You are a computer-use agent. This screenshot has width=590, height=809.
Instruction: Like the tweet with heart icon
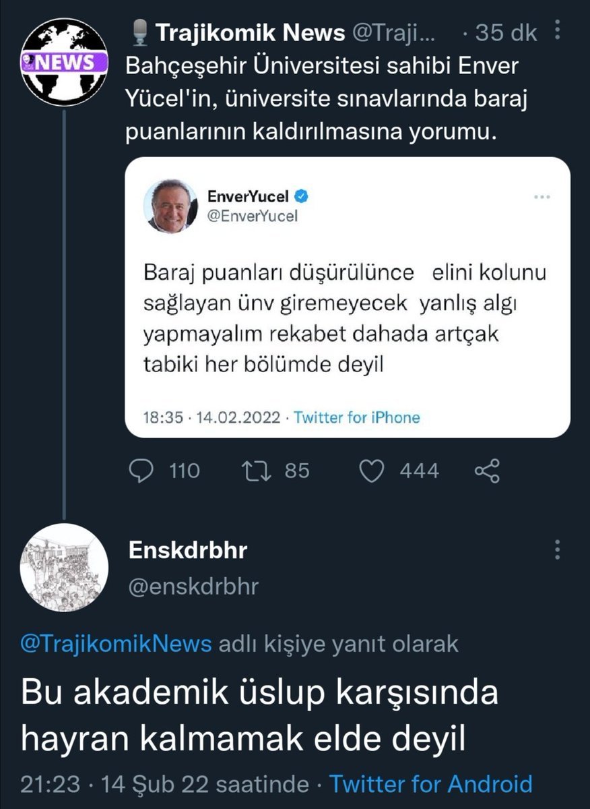coord(371,471)
